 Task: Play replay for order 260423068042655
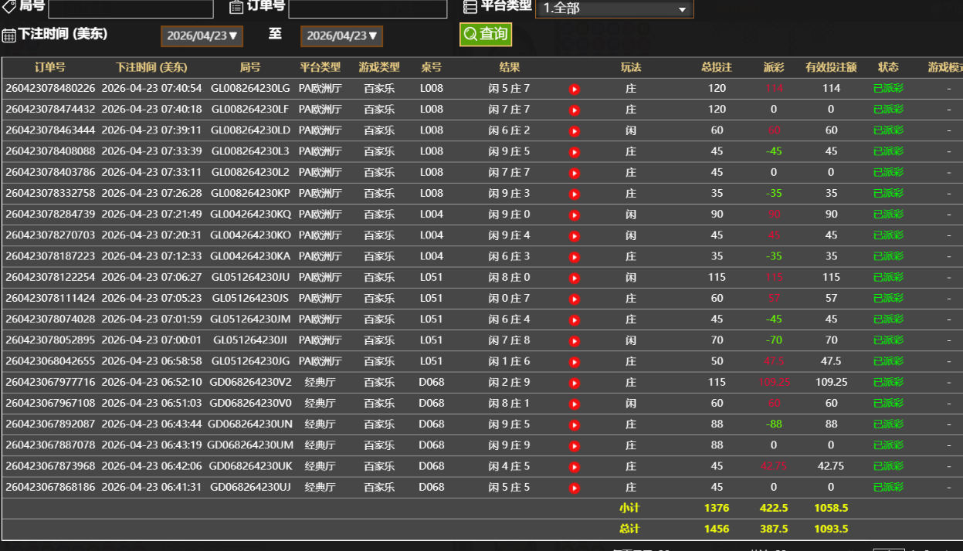coord(575,362)
